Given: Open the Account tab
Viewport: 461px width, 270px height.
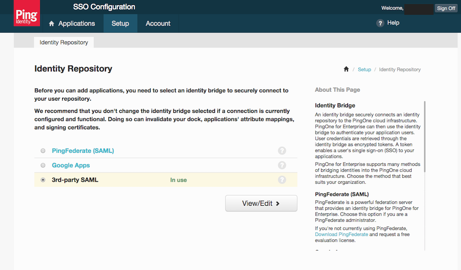Looking at the screenshot, I should (x=158, y=23).
